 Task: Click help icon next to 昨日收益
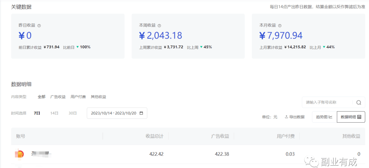click(39, 26)
